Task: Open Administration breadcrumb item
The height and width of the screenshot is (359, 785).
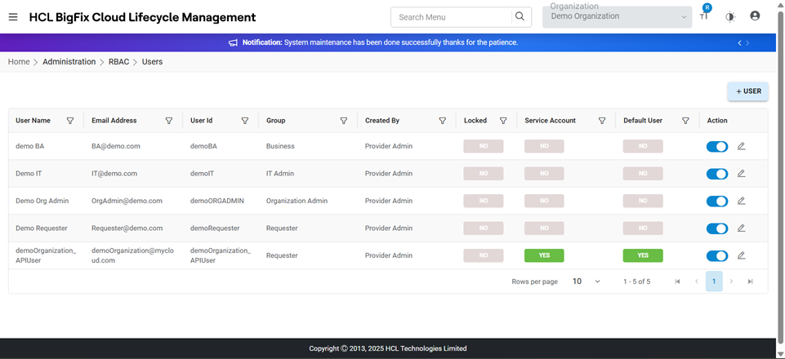Action: [x=69, y=62]
